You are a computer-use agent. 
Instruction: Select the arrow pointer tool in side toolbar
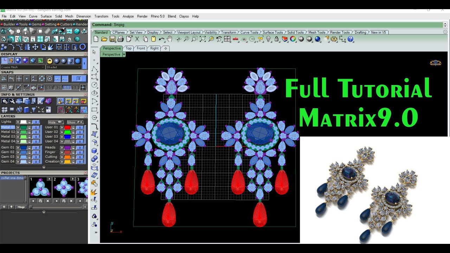click(x=94, y=52)
